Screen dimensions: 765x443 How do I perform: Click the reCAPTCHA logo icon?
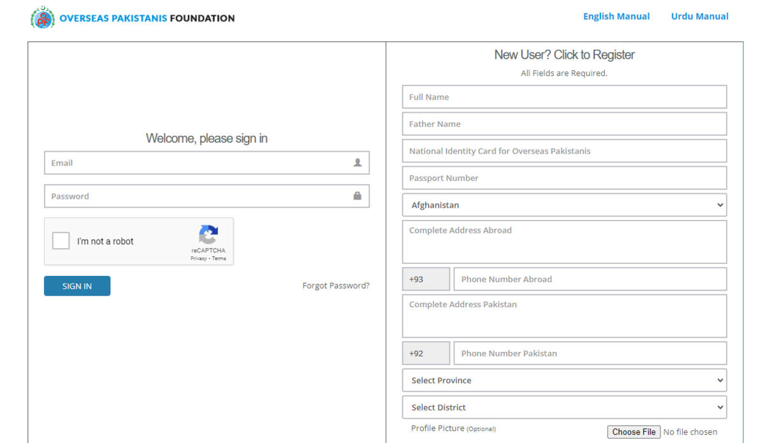[x=208, y=235]
